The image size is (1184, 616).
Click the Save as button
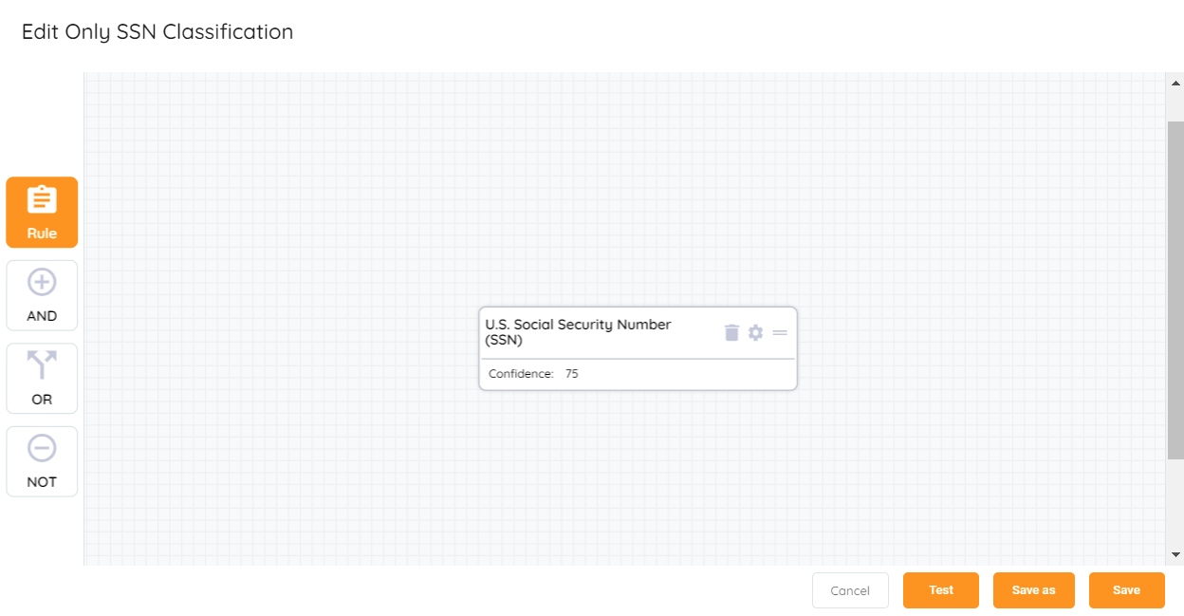[x=1033, y=589]
